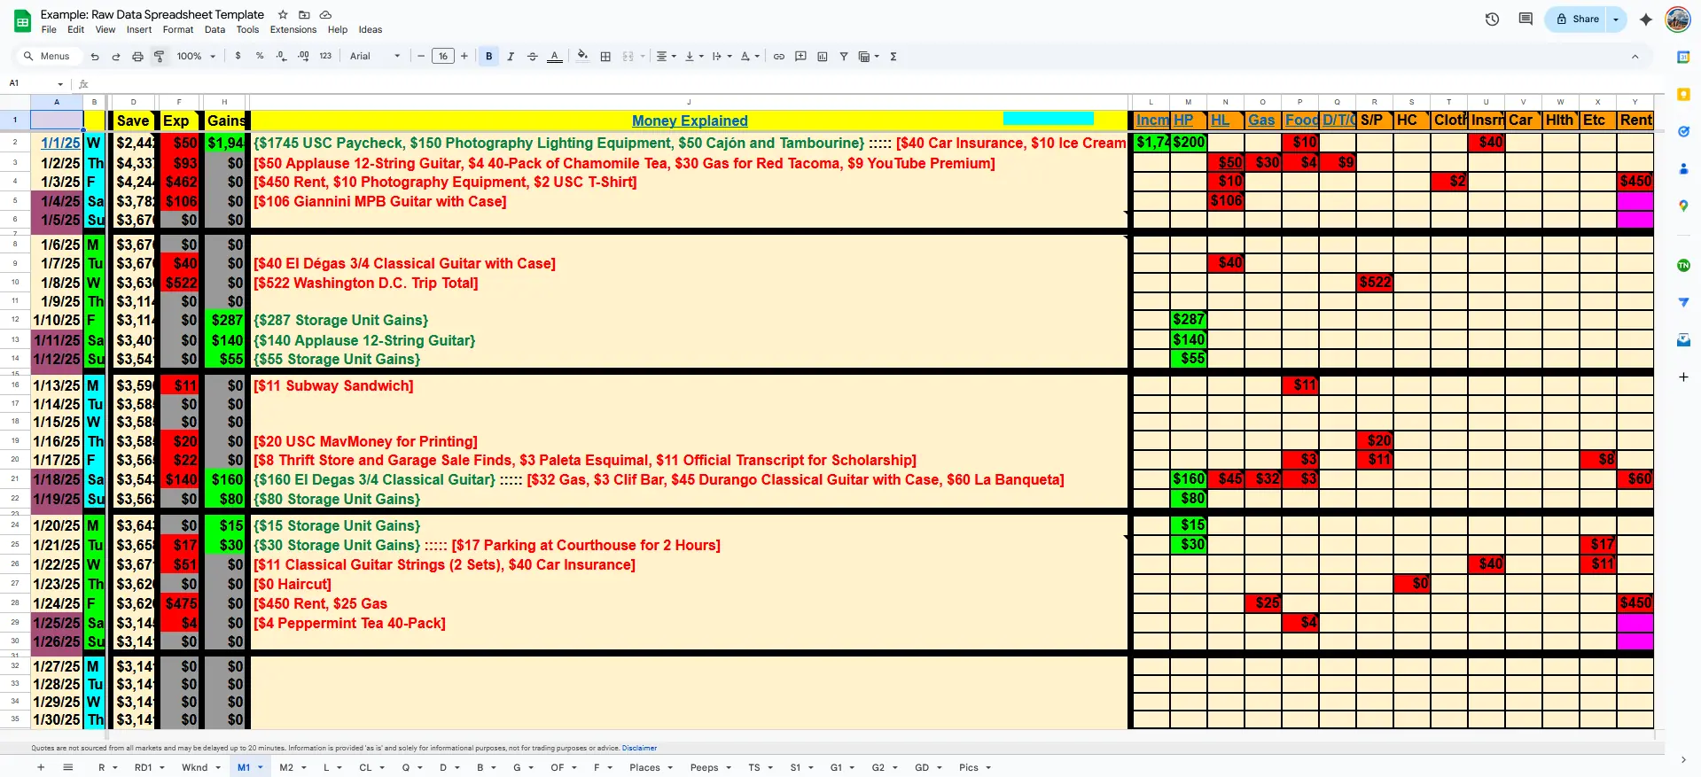This screenshot has width=1701, height=777.
Task: Open vertical align dropdown
Action: coord(694,56)
